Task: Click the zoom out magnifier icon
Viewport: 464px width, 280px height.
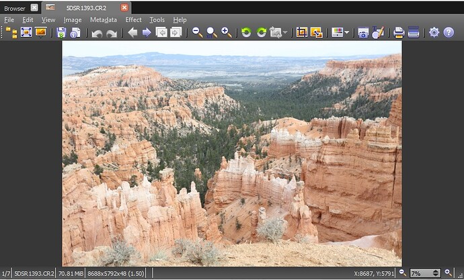Action: 197,32
